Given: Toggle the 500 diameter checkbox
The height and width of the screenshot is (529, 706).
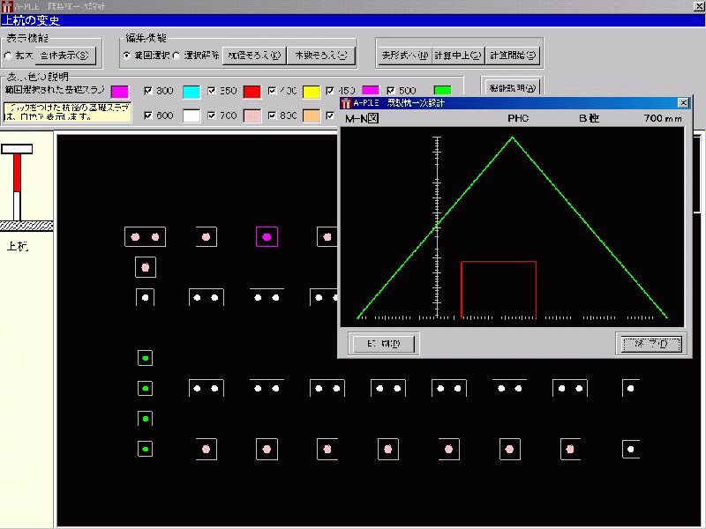Looking at the screenshot, I should coord(390,91).
